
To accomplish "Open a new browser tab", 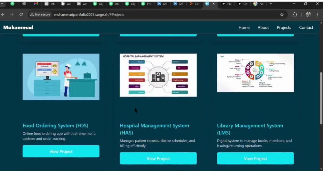I will [x=271, y=4].
